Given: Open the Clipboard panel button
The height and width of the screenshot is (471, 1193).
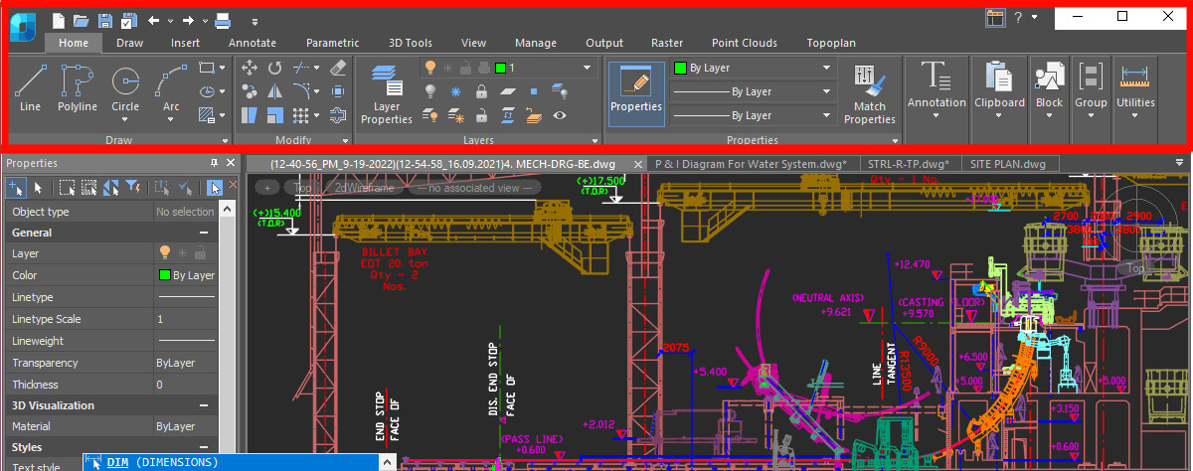Looking at the screenshot, I should click(x=999, y=89).
